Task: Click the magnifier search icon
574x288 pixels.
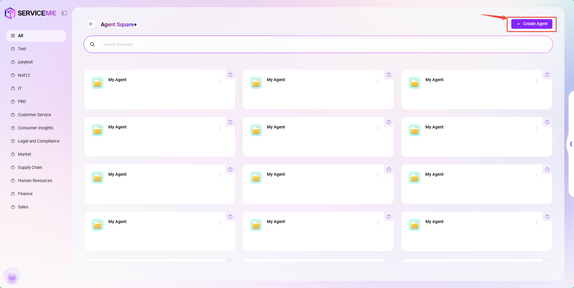Action: point(92,44)
